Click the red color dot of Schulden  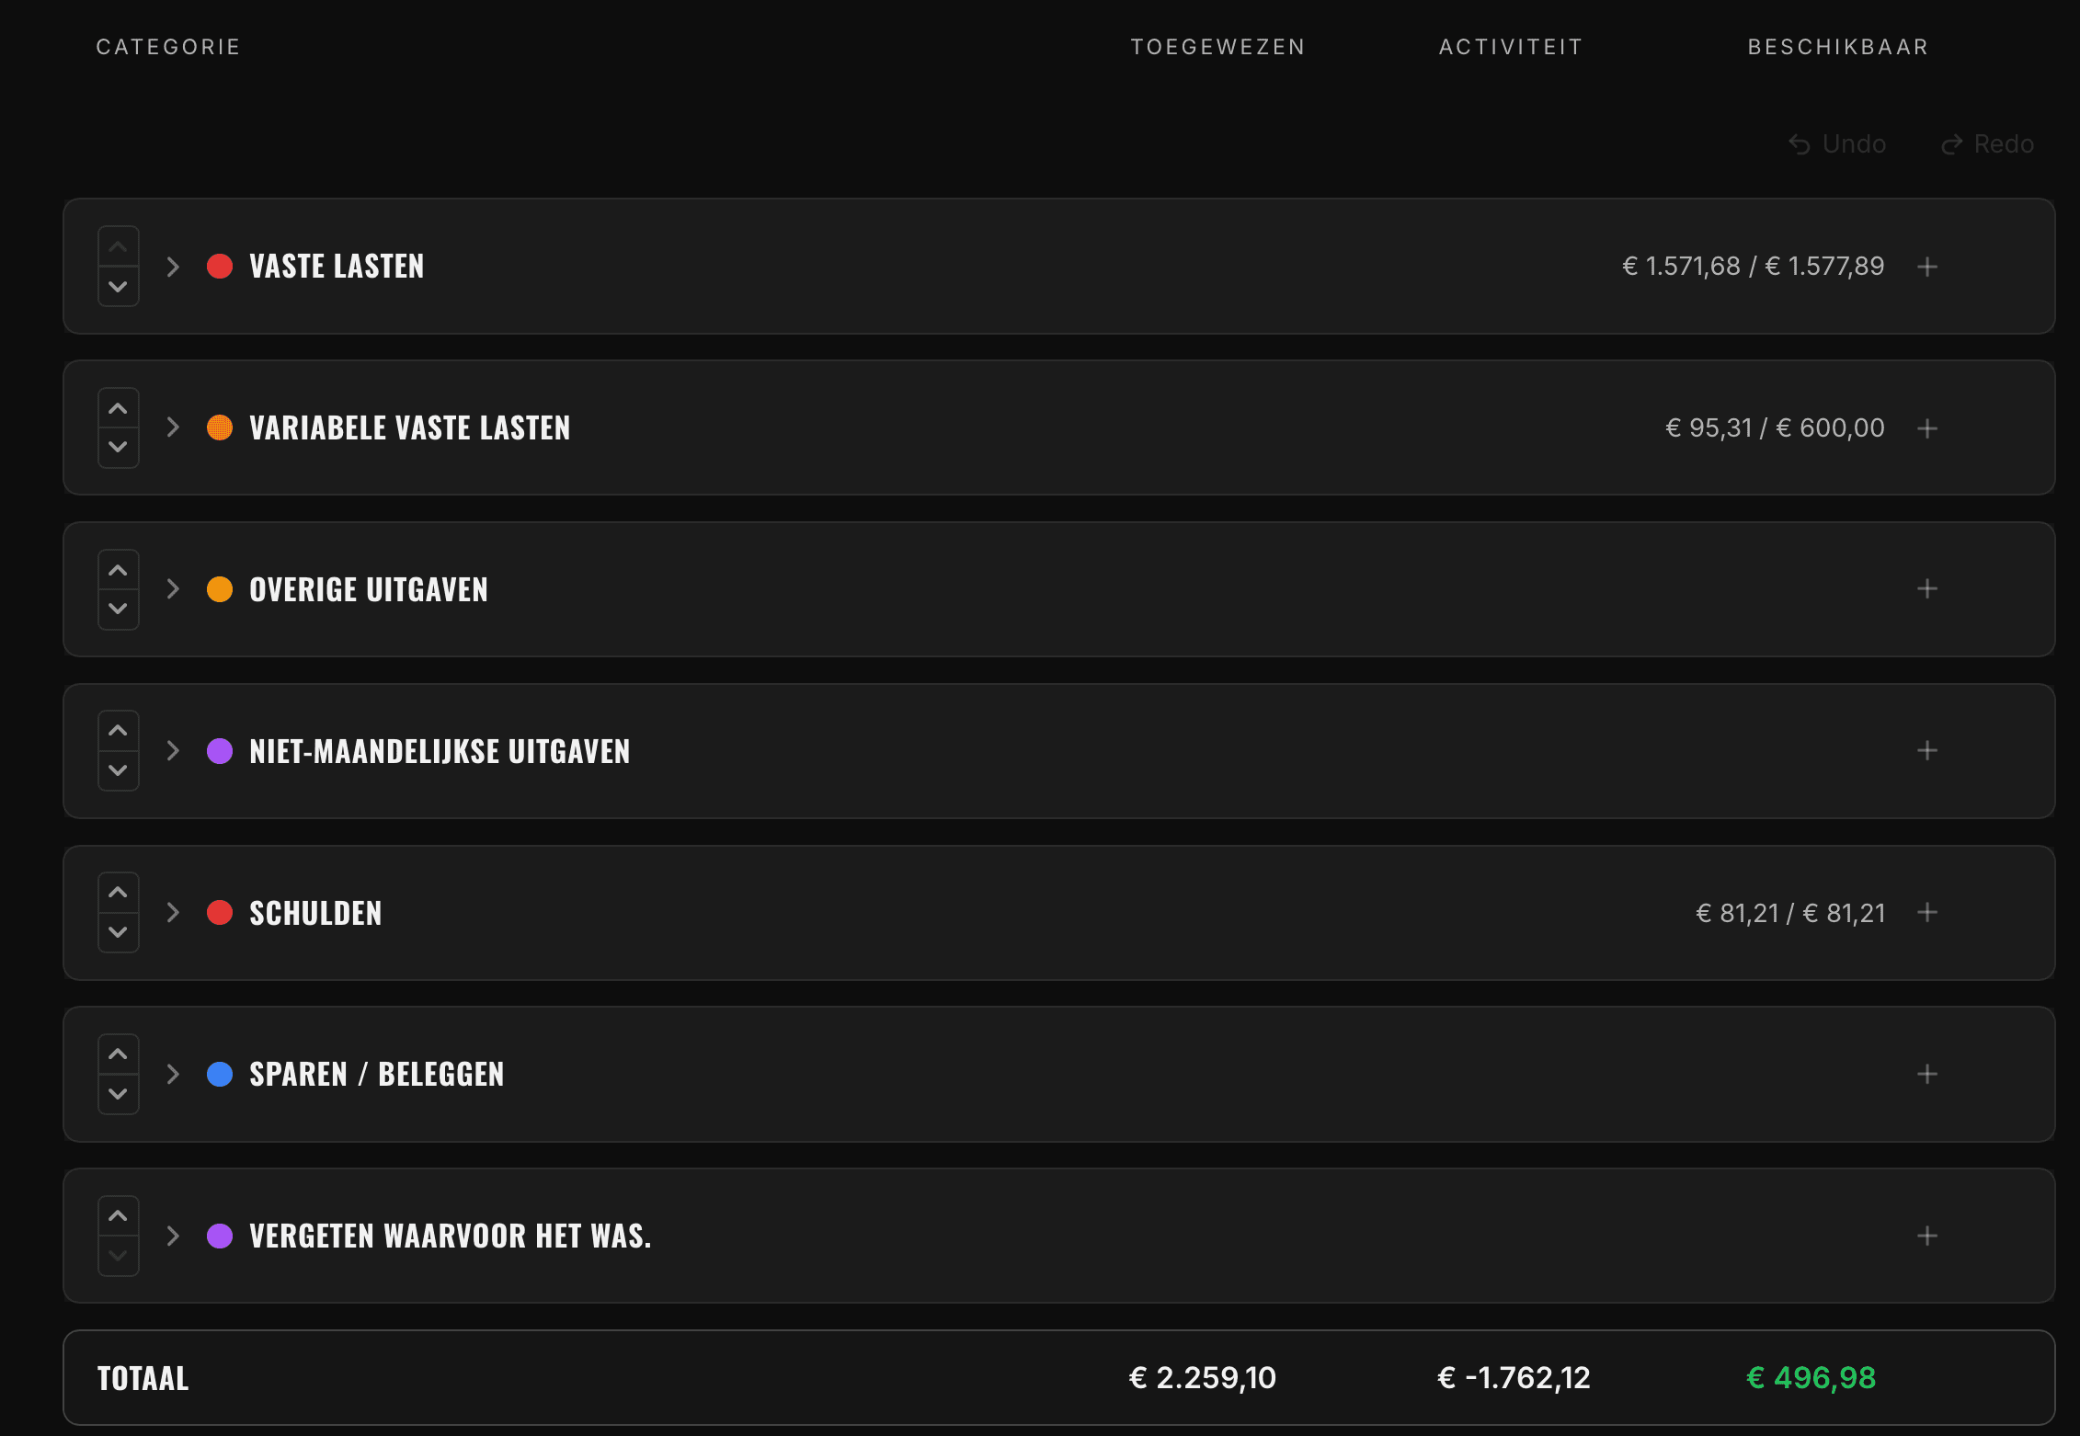[220, 912]
